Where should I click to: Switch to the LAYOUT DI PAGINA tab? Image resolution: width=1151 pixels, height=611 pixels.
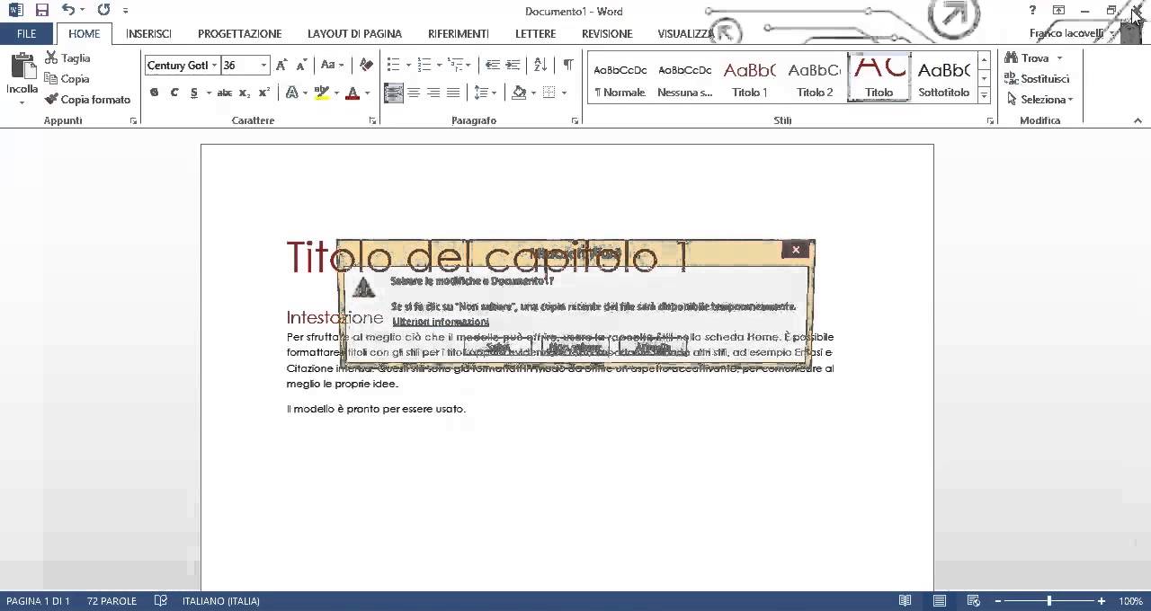(354, 33)
